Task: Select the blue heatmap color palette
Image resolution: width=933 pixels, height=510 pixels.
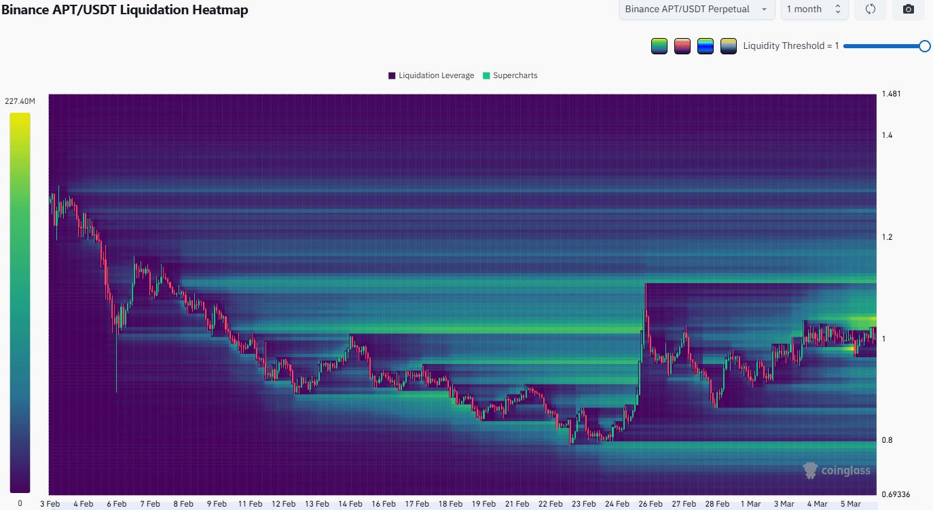Action: [x=705, y=45]
